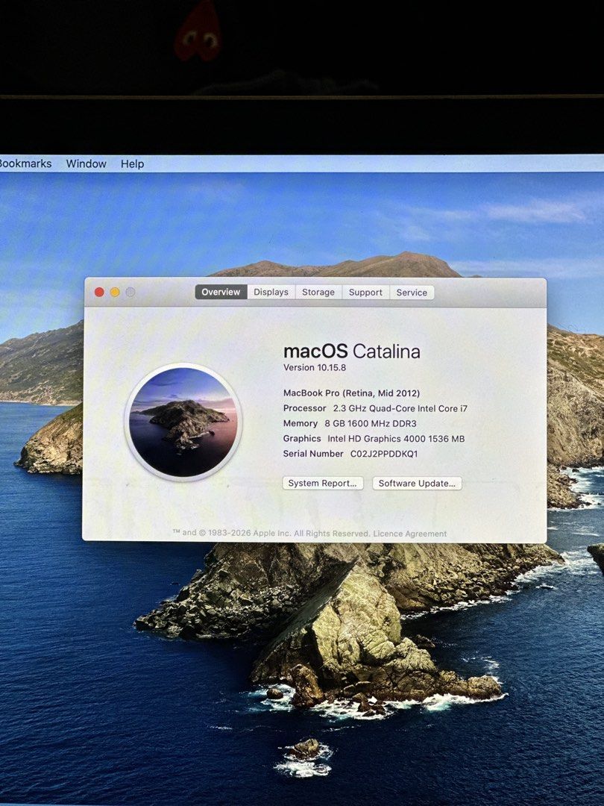Click the macOS Catalina island logo
This screenshot has width=604, height=806.
(183, 422)
